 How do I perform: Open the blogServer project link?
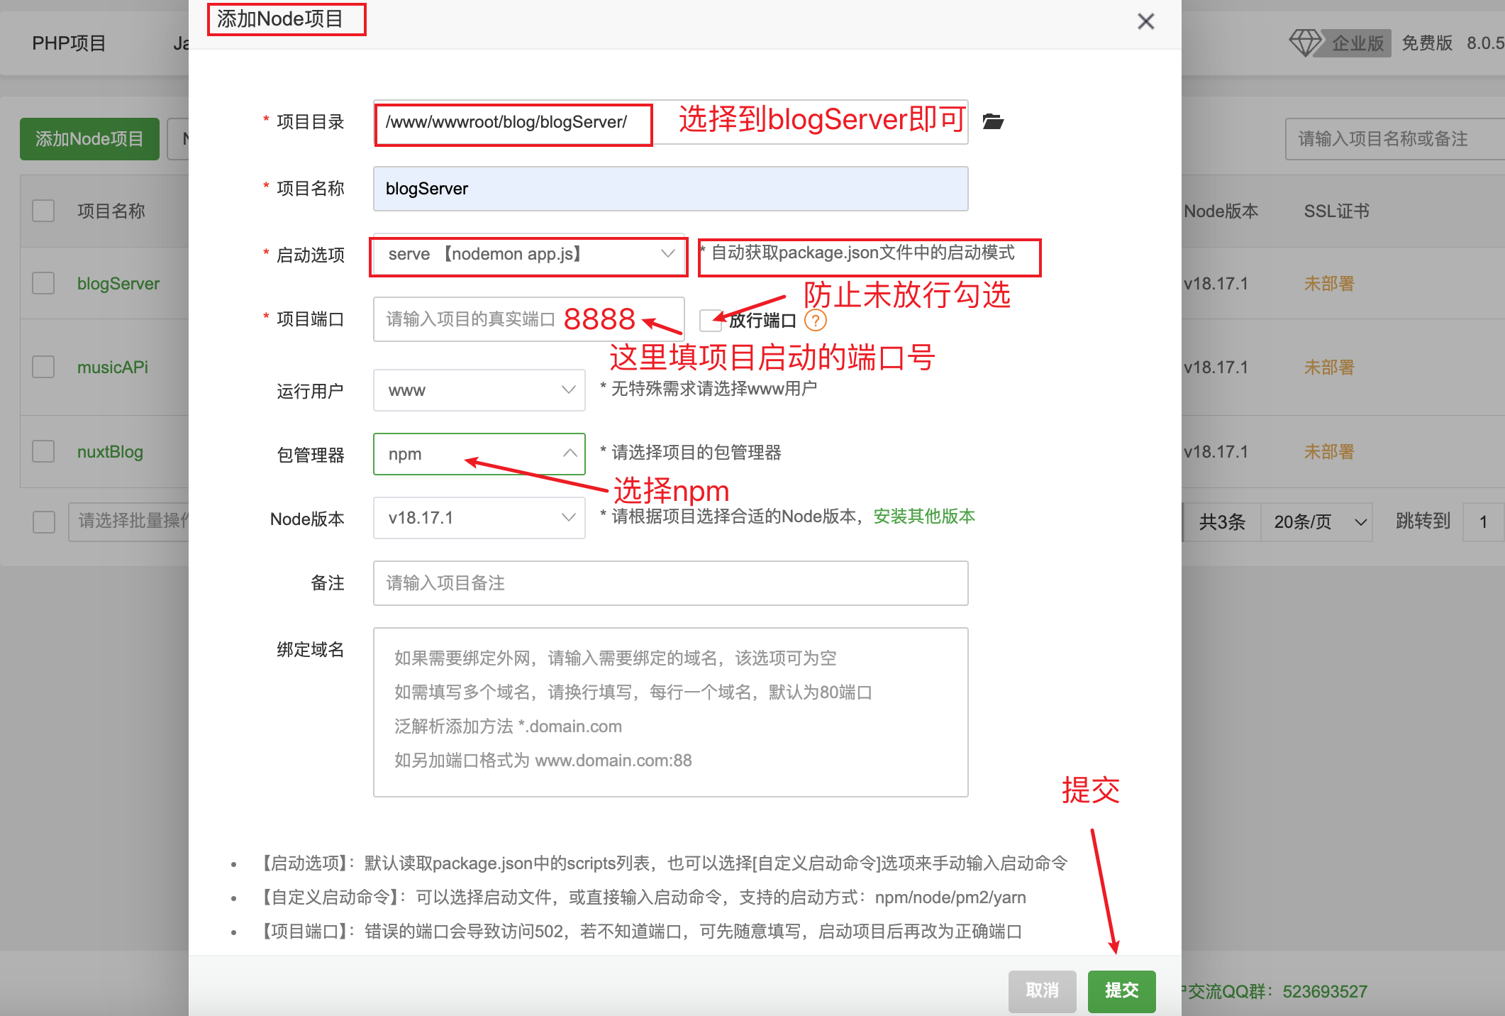click(x=118, y=284)
